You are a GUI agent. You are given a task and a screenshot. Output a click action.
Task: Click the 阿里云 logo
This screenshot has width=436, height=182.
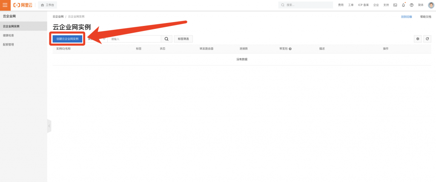[23, 5]
